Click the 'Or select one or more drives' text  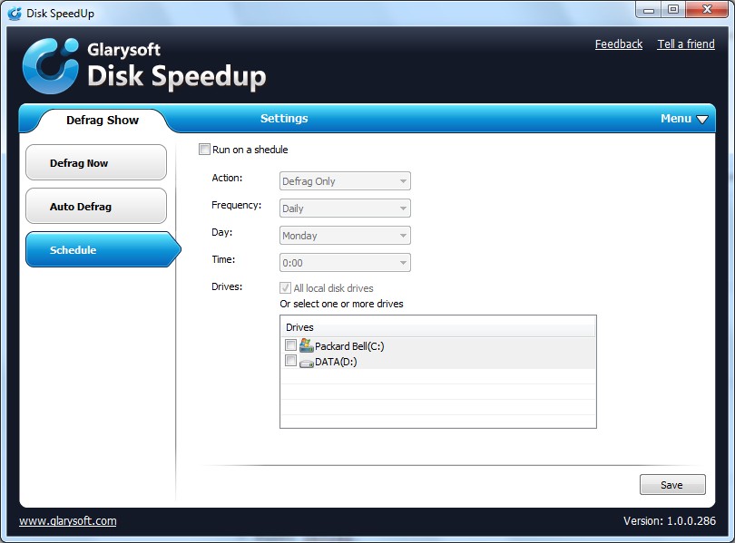(341, 304)
